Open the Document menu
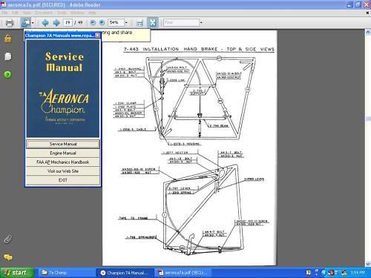This screenshot has height=278, width=371. point(44,13)
